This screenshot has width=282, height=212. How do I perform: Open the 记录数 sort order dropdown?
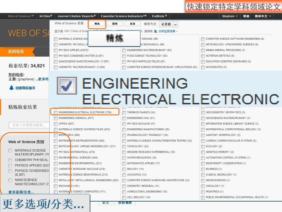(x=169, y=24)
